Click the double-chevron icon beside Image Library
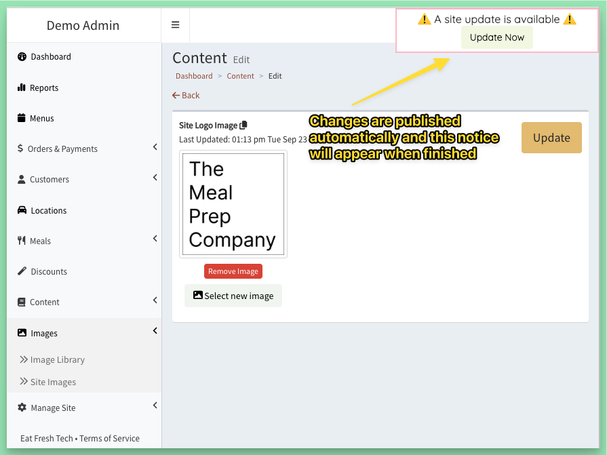607x455 pixels. point(24,359)
